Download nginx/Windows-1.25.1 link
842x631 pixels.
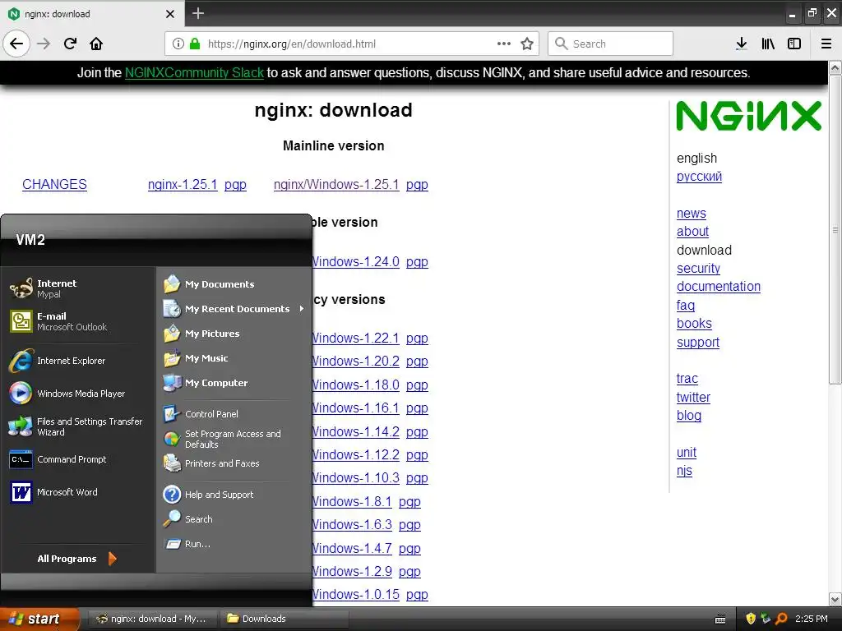click(x=336, y=184)
